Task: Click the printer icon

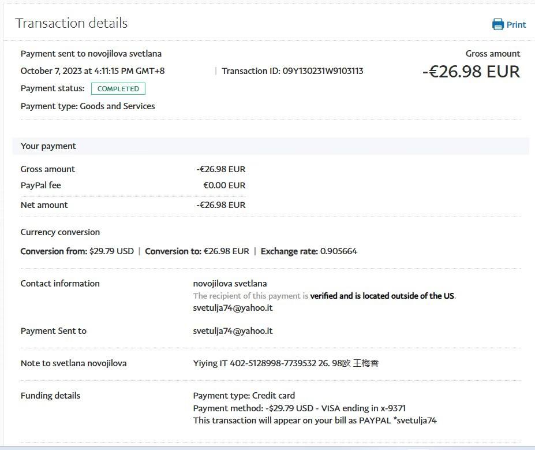Action: [497, 24]
